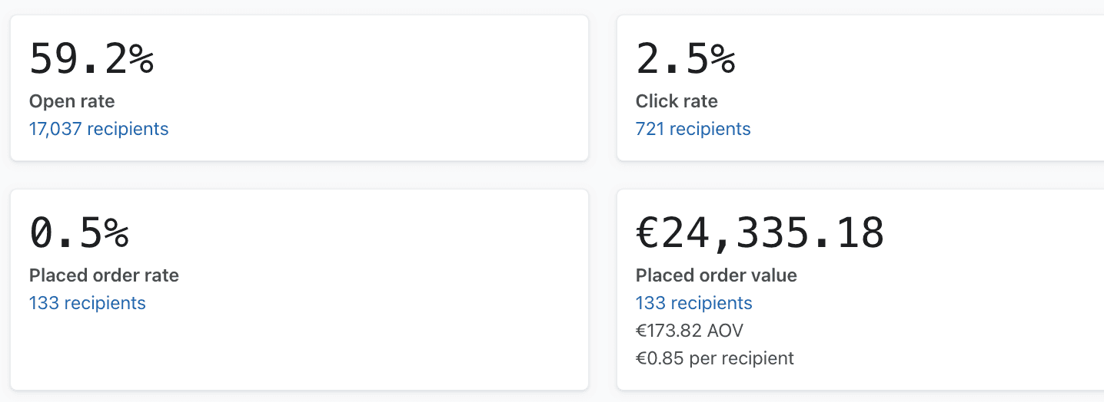1104x402 pixels.
Task: Click the euro symbol before 24,335.18
Action: click(648, 233)
